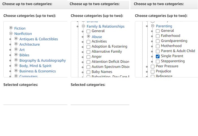
Task: Expand the Bibles plus icon
Action: point(16,54)
